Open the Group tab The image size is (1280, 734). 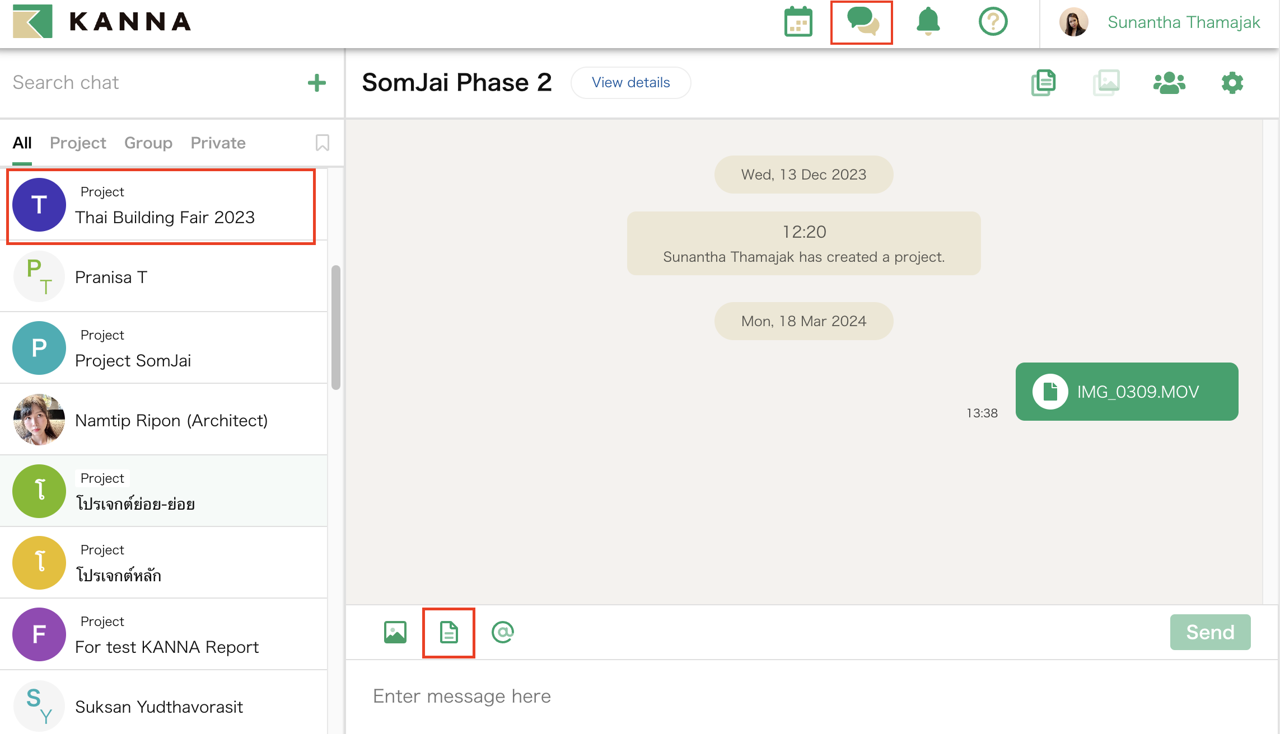(x=148, y=143)
